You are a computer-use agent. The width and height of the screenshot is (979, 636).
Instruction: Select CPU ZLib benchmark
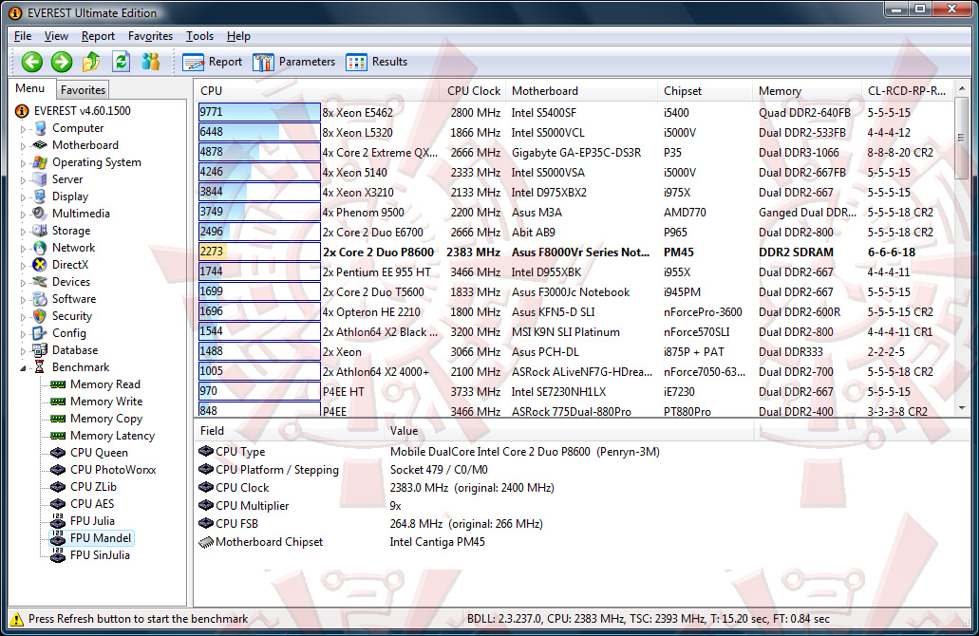tap(93, 487)
